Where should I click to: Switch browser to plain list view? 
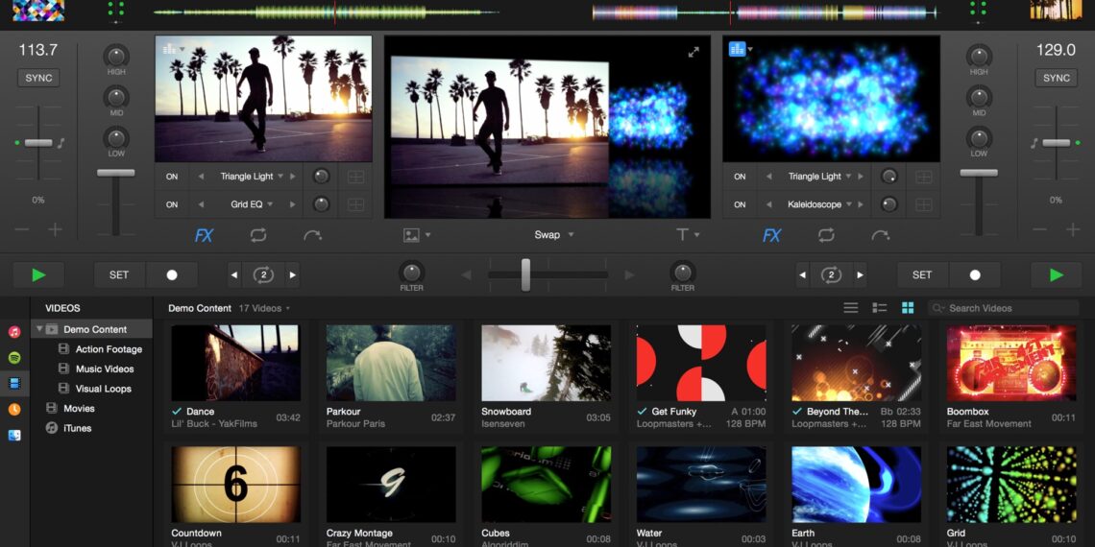(850, 308)
